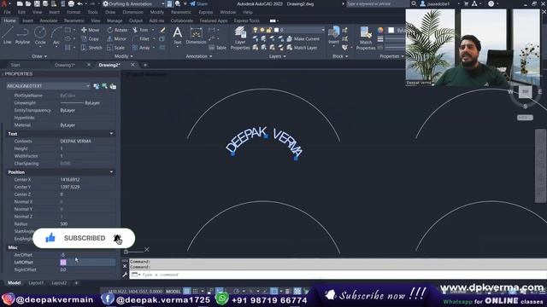Toggle the PICKADD icon in Properties palette
547x307 pixels.
(97, 86)
